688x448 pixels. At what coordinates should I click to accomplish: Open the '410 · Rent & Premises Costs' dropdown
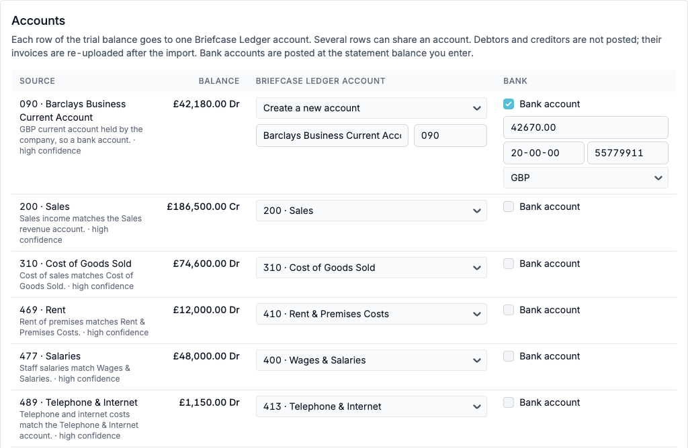(x=371, y=314)
